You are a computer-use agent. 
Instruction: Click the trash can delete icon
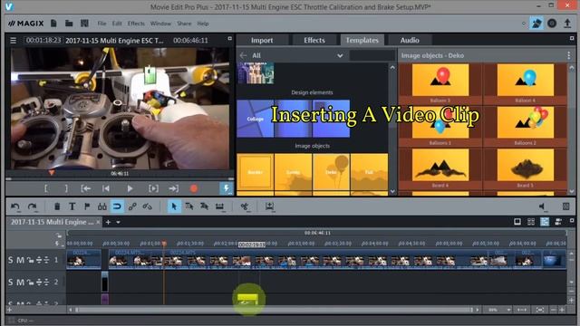tap(57, 206)
